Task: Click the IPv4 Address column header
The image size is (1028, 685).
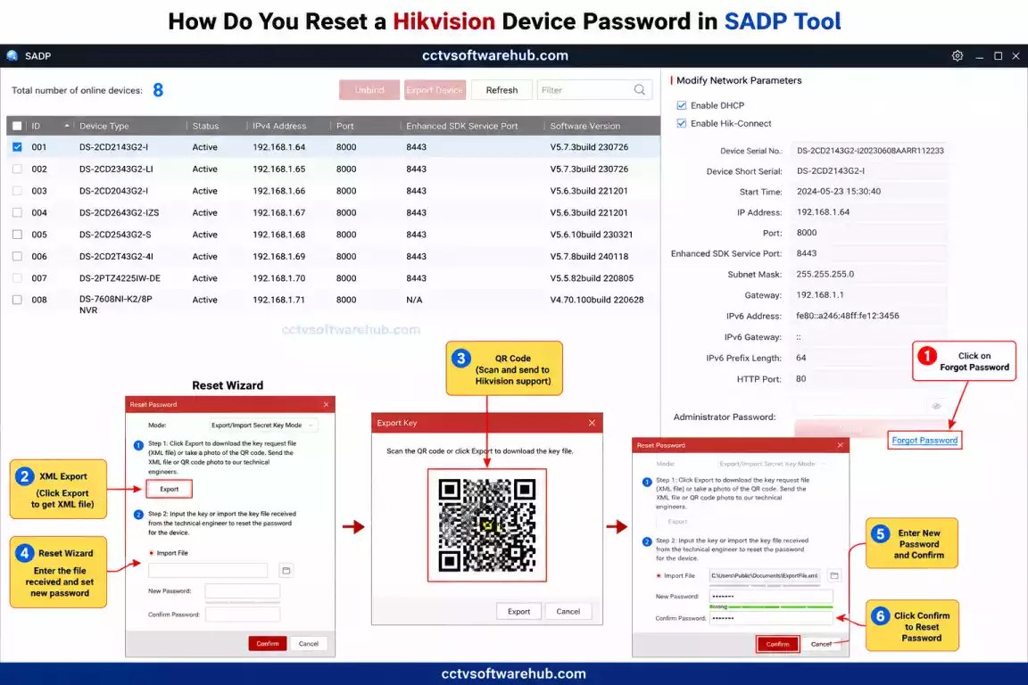Action: coord(279,126)
